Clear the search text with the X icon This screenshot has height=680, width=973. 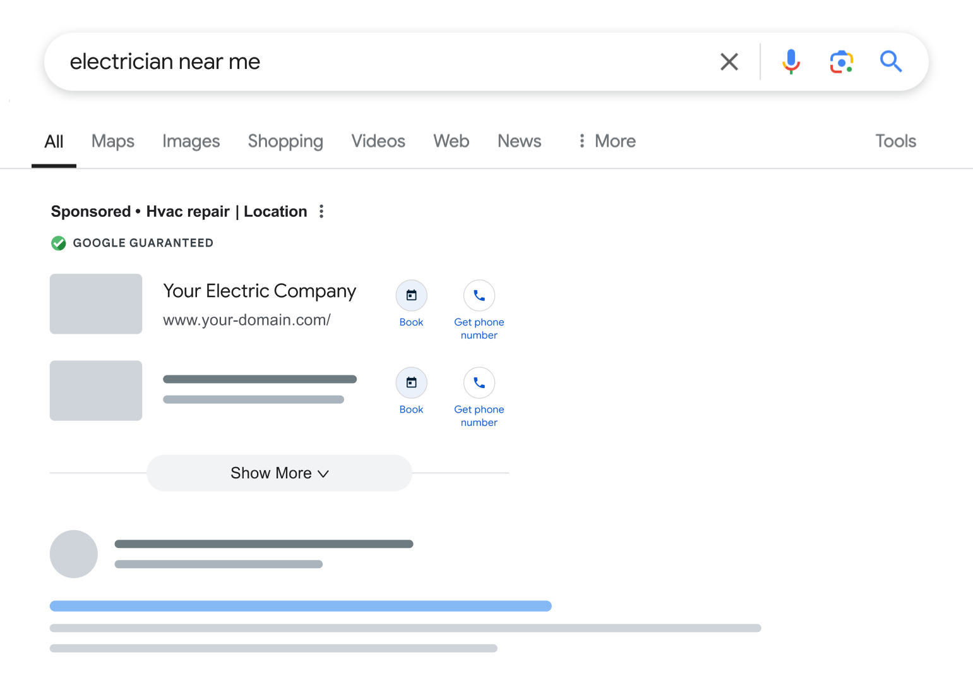click(729, 62)
